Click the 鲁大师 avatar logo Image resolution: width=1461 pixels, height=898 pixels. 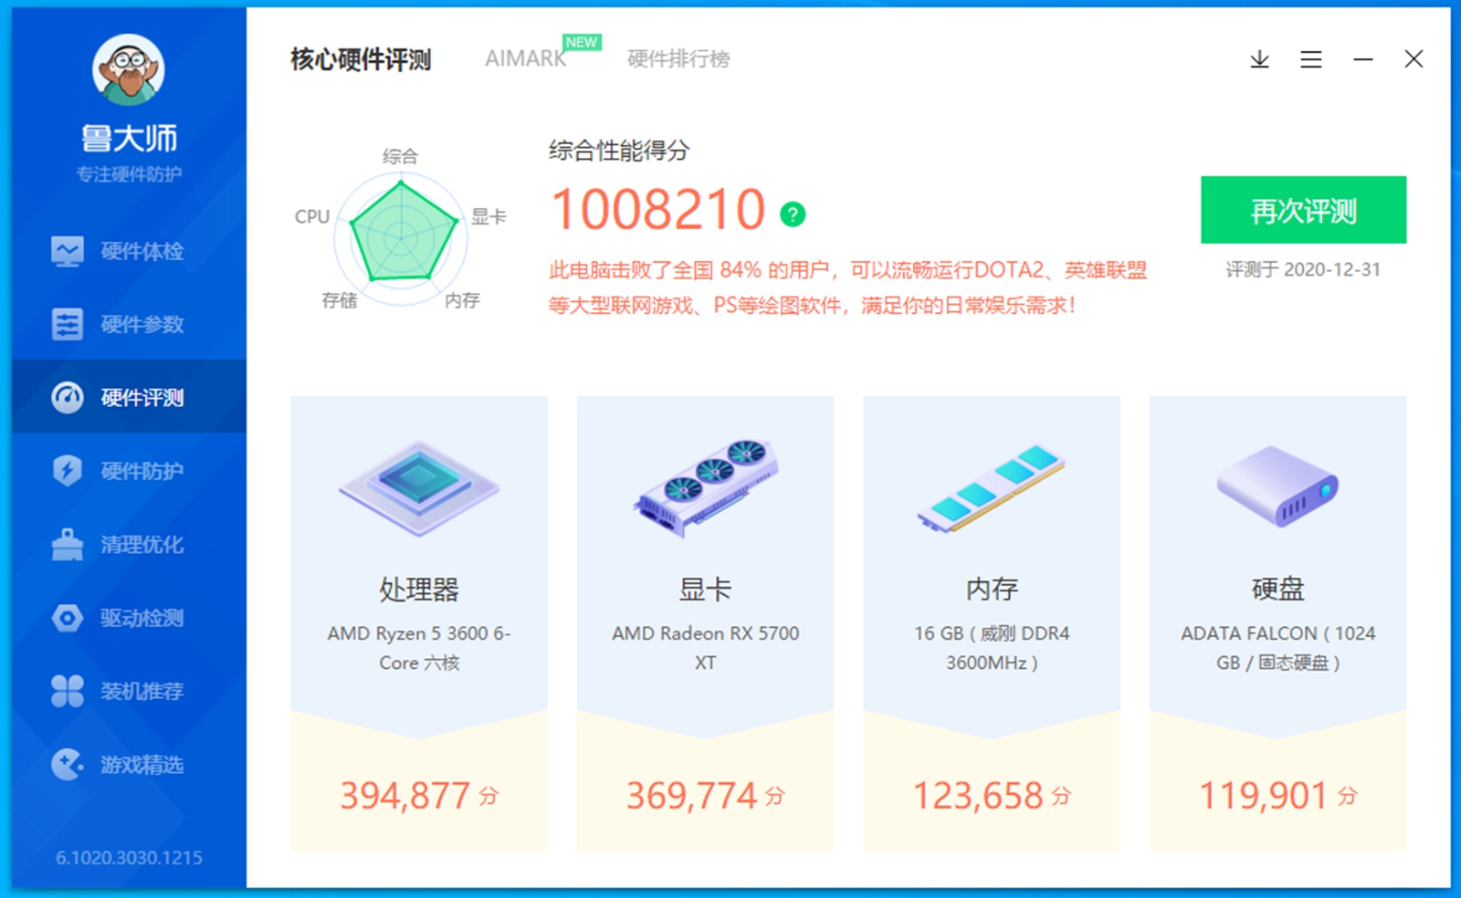coord(129,70)
